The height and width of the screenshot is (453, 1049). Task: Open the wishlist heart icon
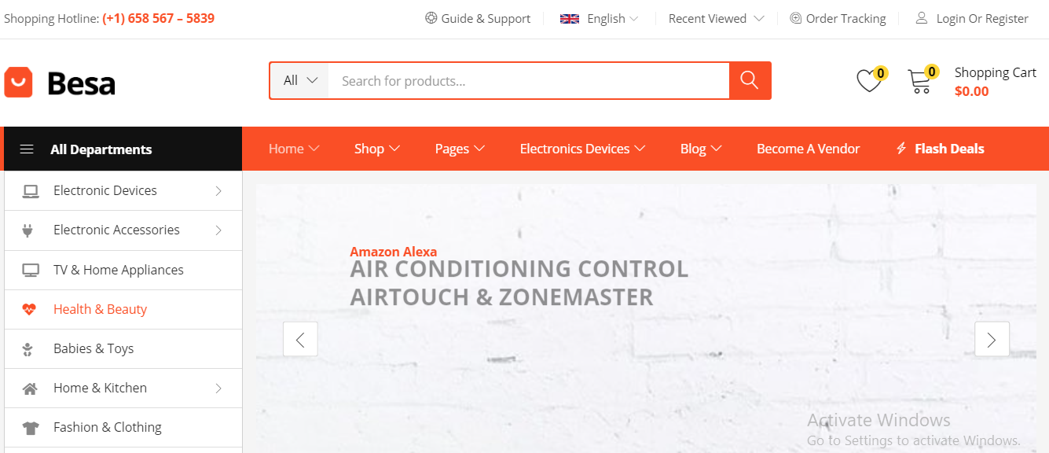868,81
